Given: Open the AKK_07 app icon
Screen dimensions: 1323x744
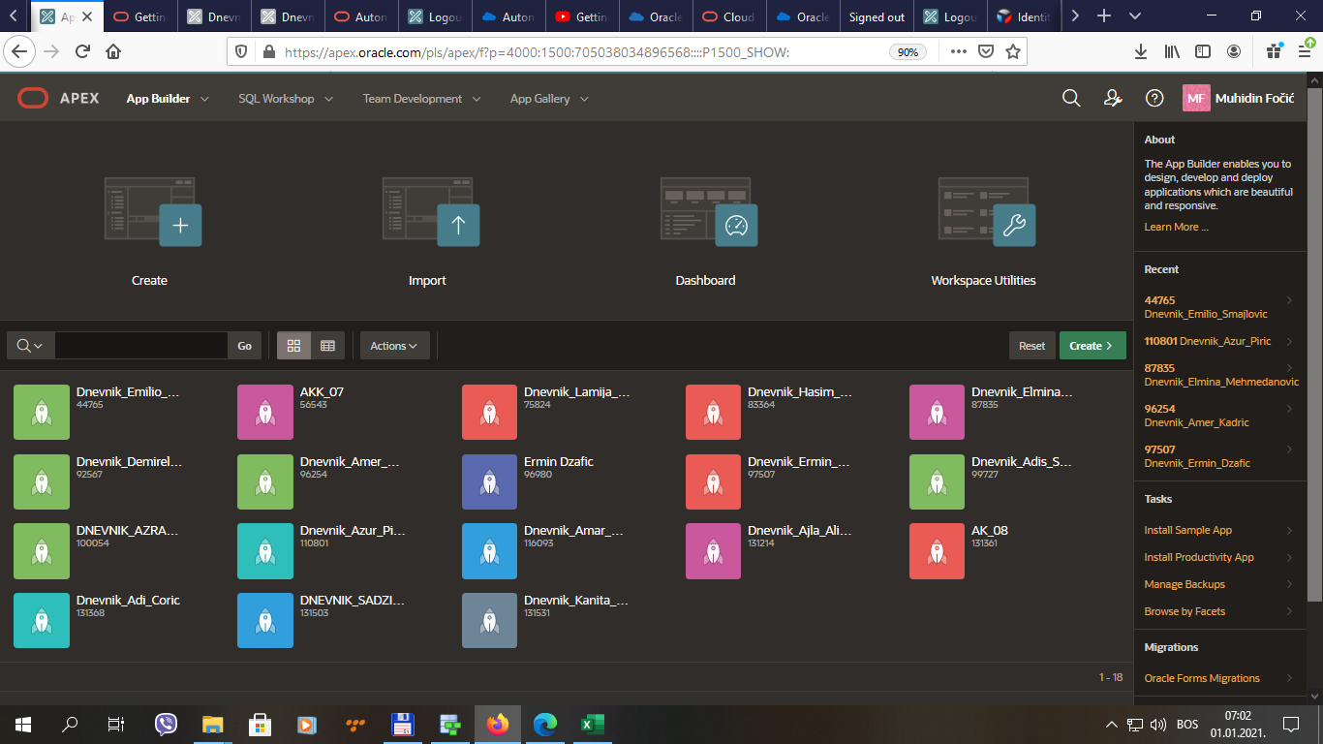Looking at the screenshot, I should (265, 413).
